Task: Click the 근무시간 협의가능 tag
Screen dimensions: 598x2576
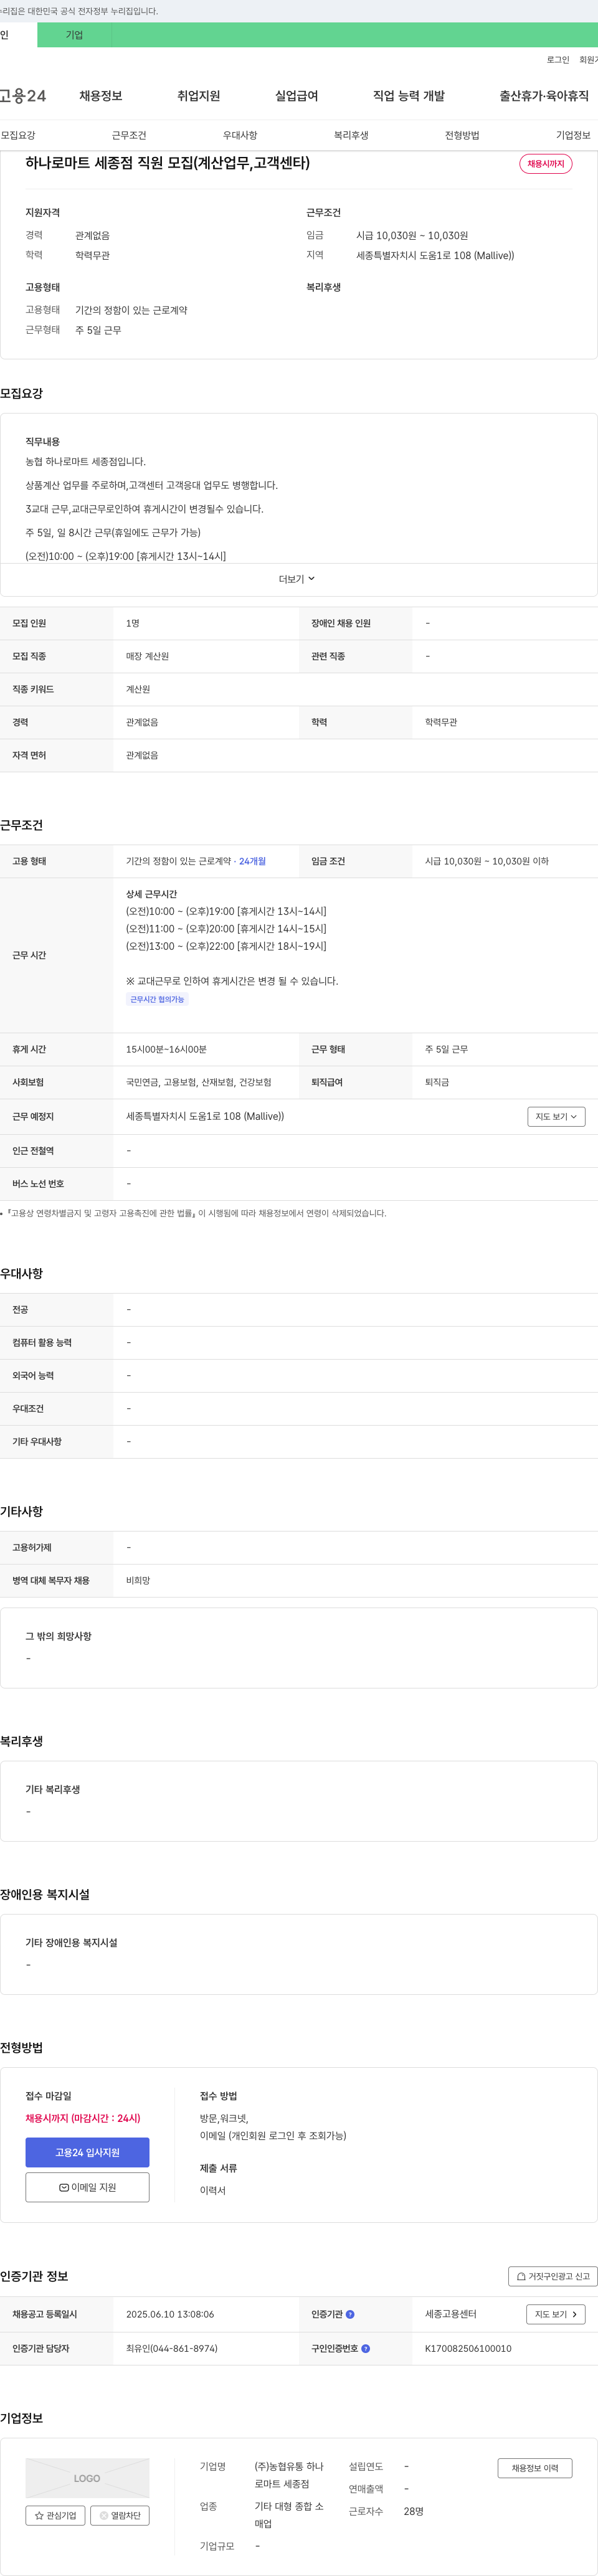Action: [x=157, y=999]
